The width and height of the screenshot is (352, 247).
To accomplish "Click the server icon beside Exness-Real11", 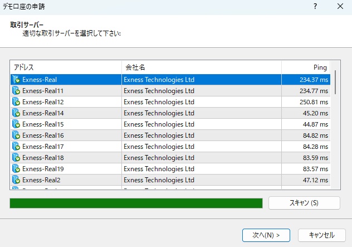I will [x=16, y=91].
